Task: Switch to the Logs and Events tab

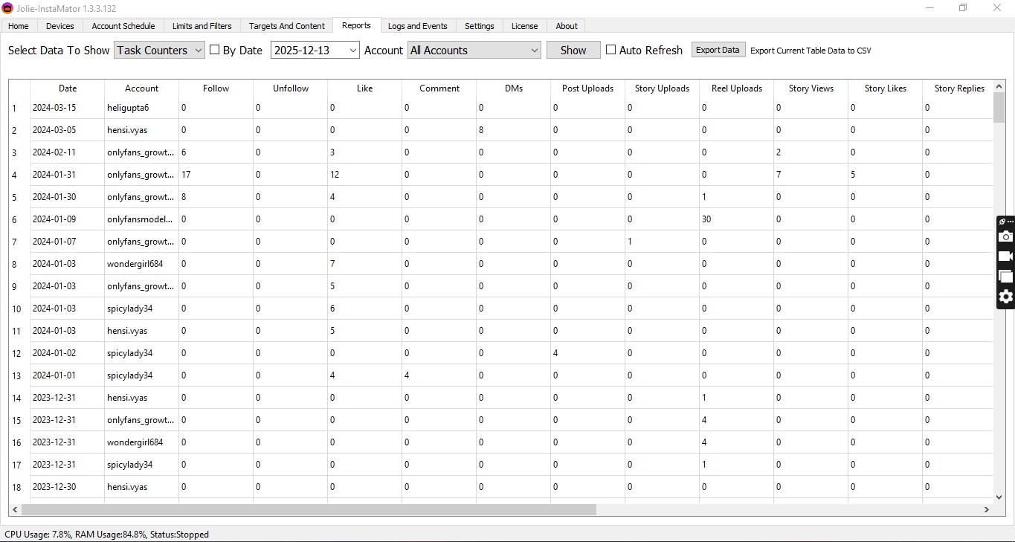Action: click(417, 26)
